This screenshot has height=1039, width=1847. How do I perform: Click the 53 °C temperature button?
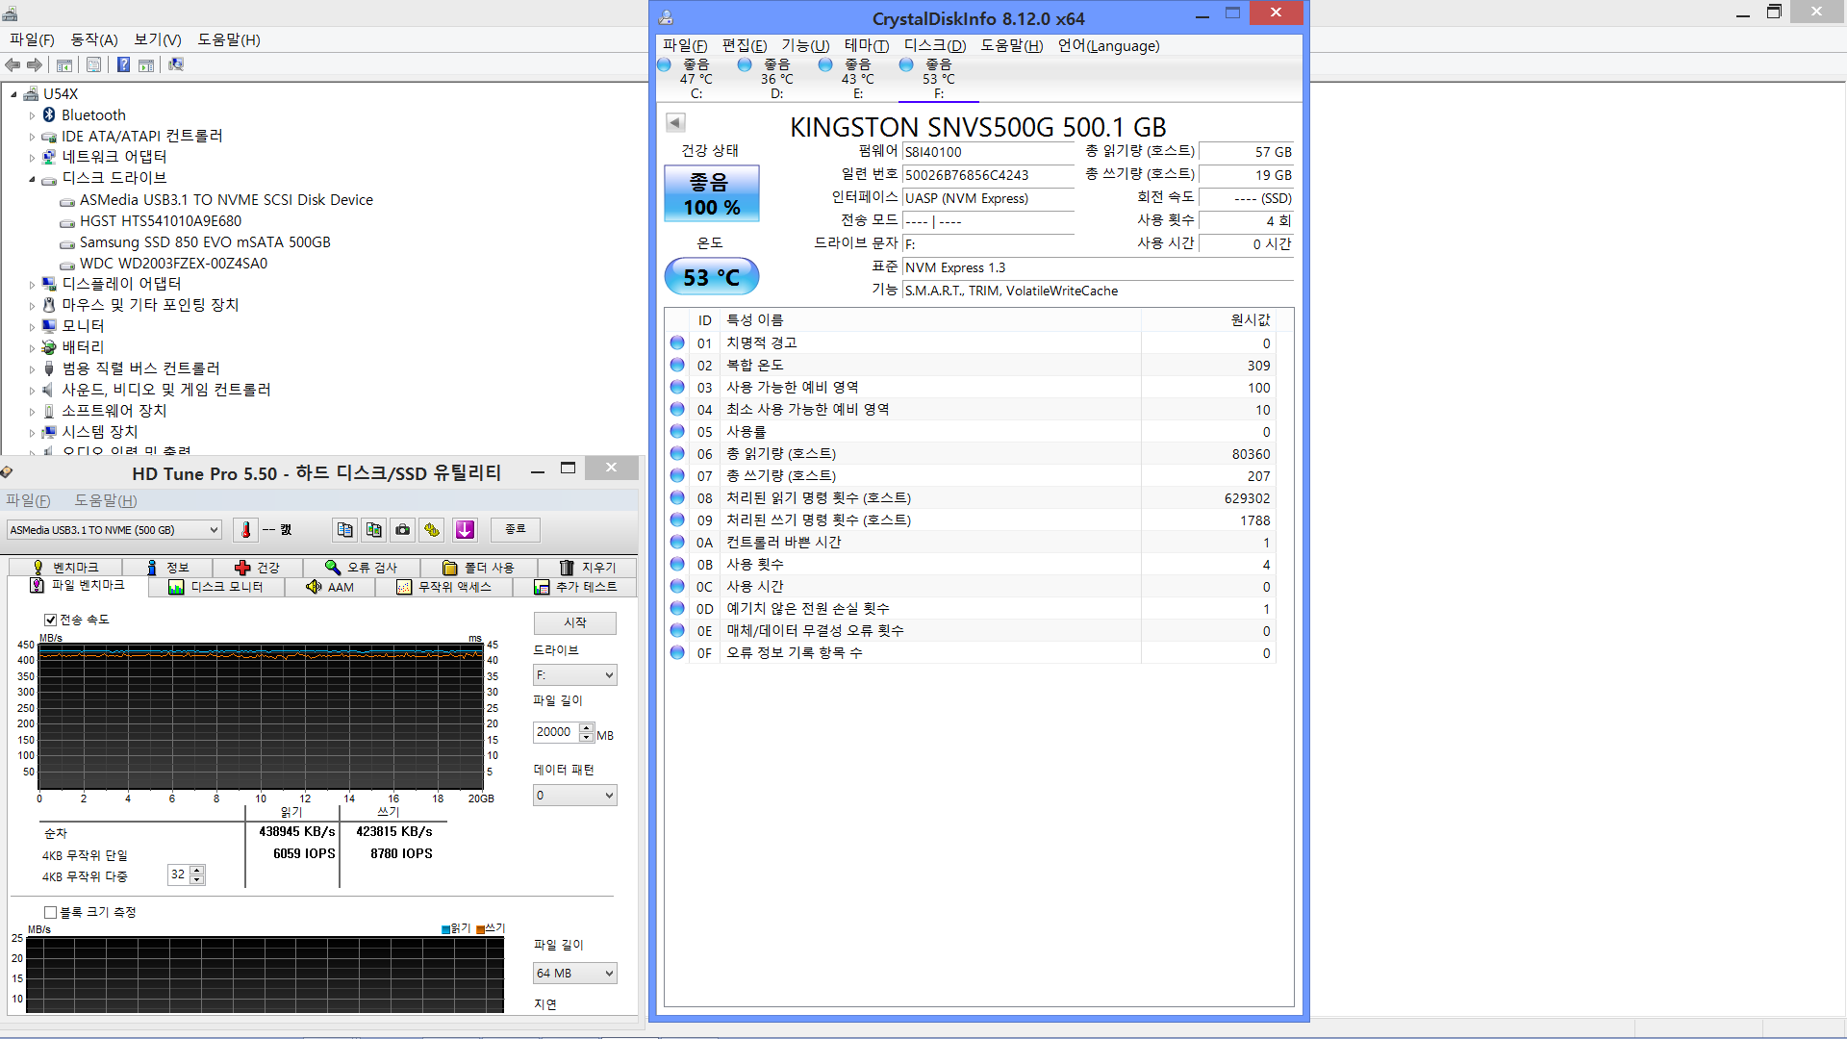712,277
